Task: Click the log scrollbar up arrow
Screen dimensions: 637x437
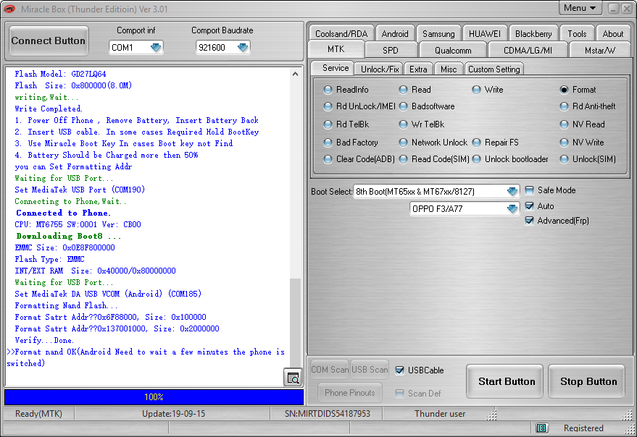Action: (296, 75)
